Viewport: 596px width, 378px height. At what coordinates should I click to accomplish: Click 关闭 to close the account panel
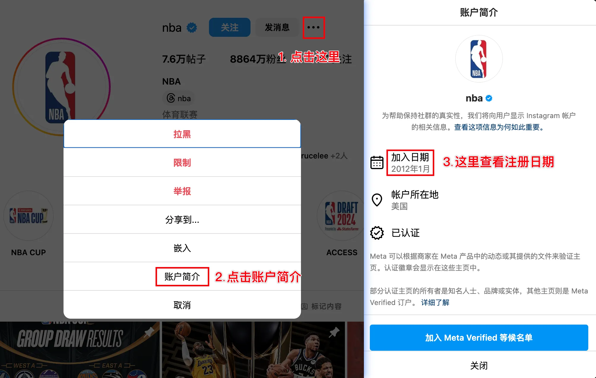pyautogui.click(x=479, y=366)
